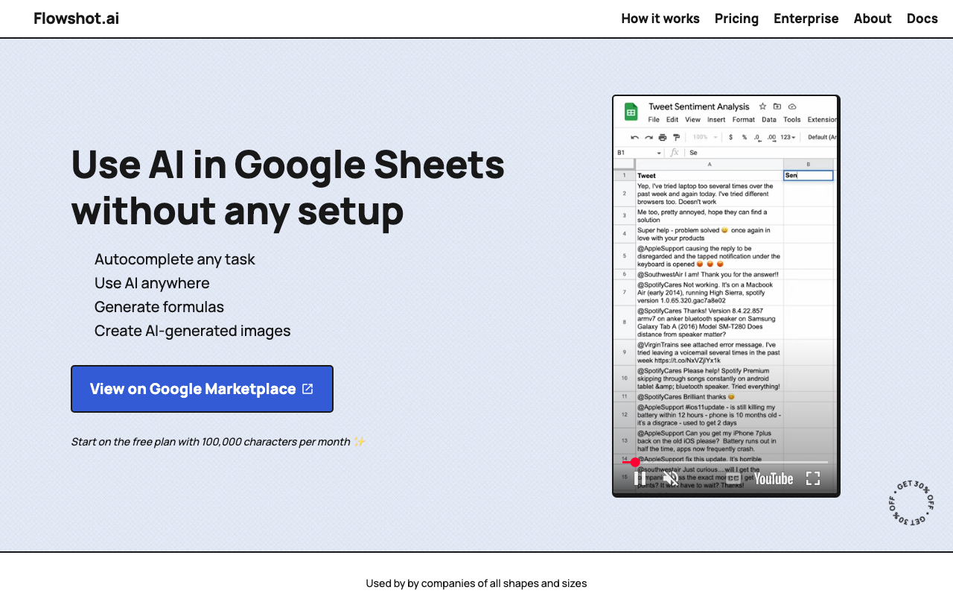
Task: Click the Tweet Sentiment Analysis title
Action: click(x=699, y=107)
